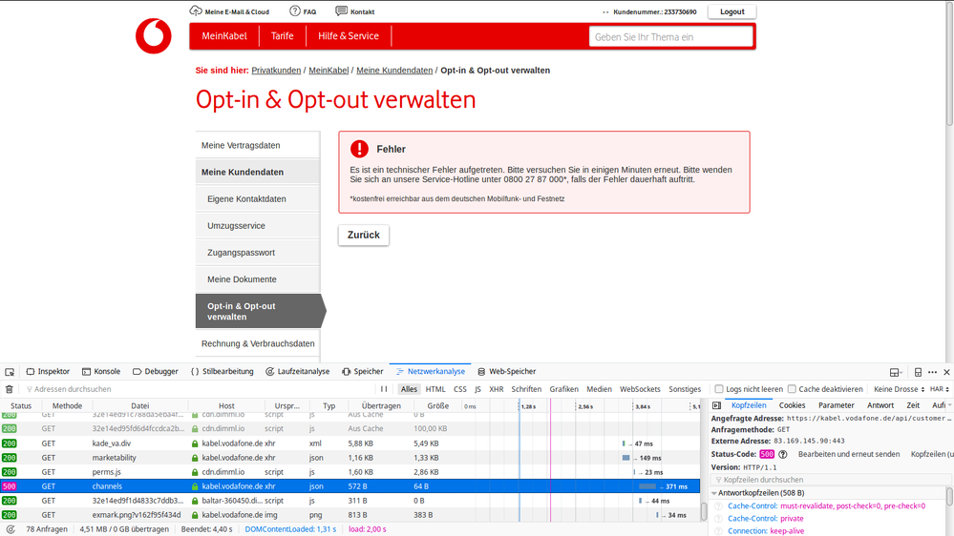Focus the 'Adressen durchsuchen' filter field
The width and height of the screenshot is (954, 536).
click(198, 389)
